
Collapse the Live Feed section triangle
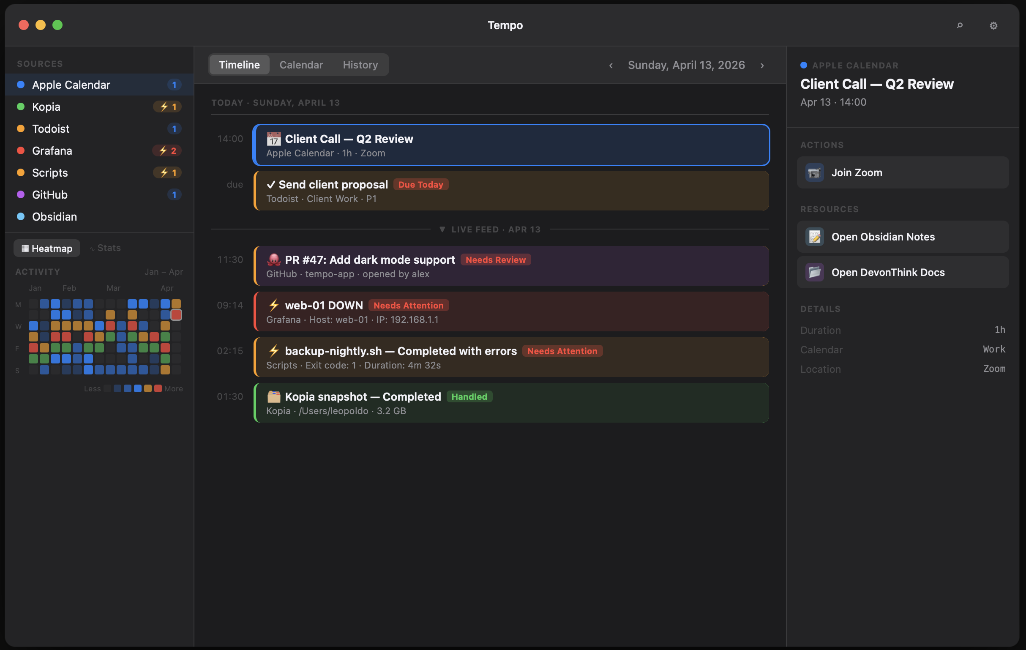442,229
